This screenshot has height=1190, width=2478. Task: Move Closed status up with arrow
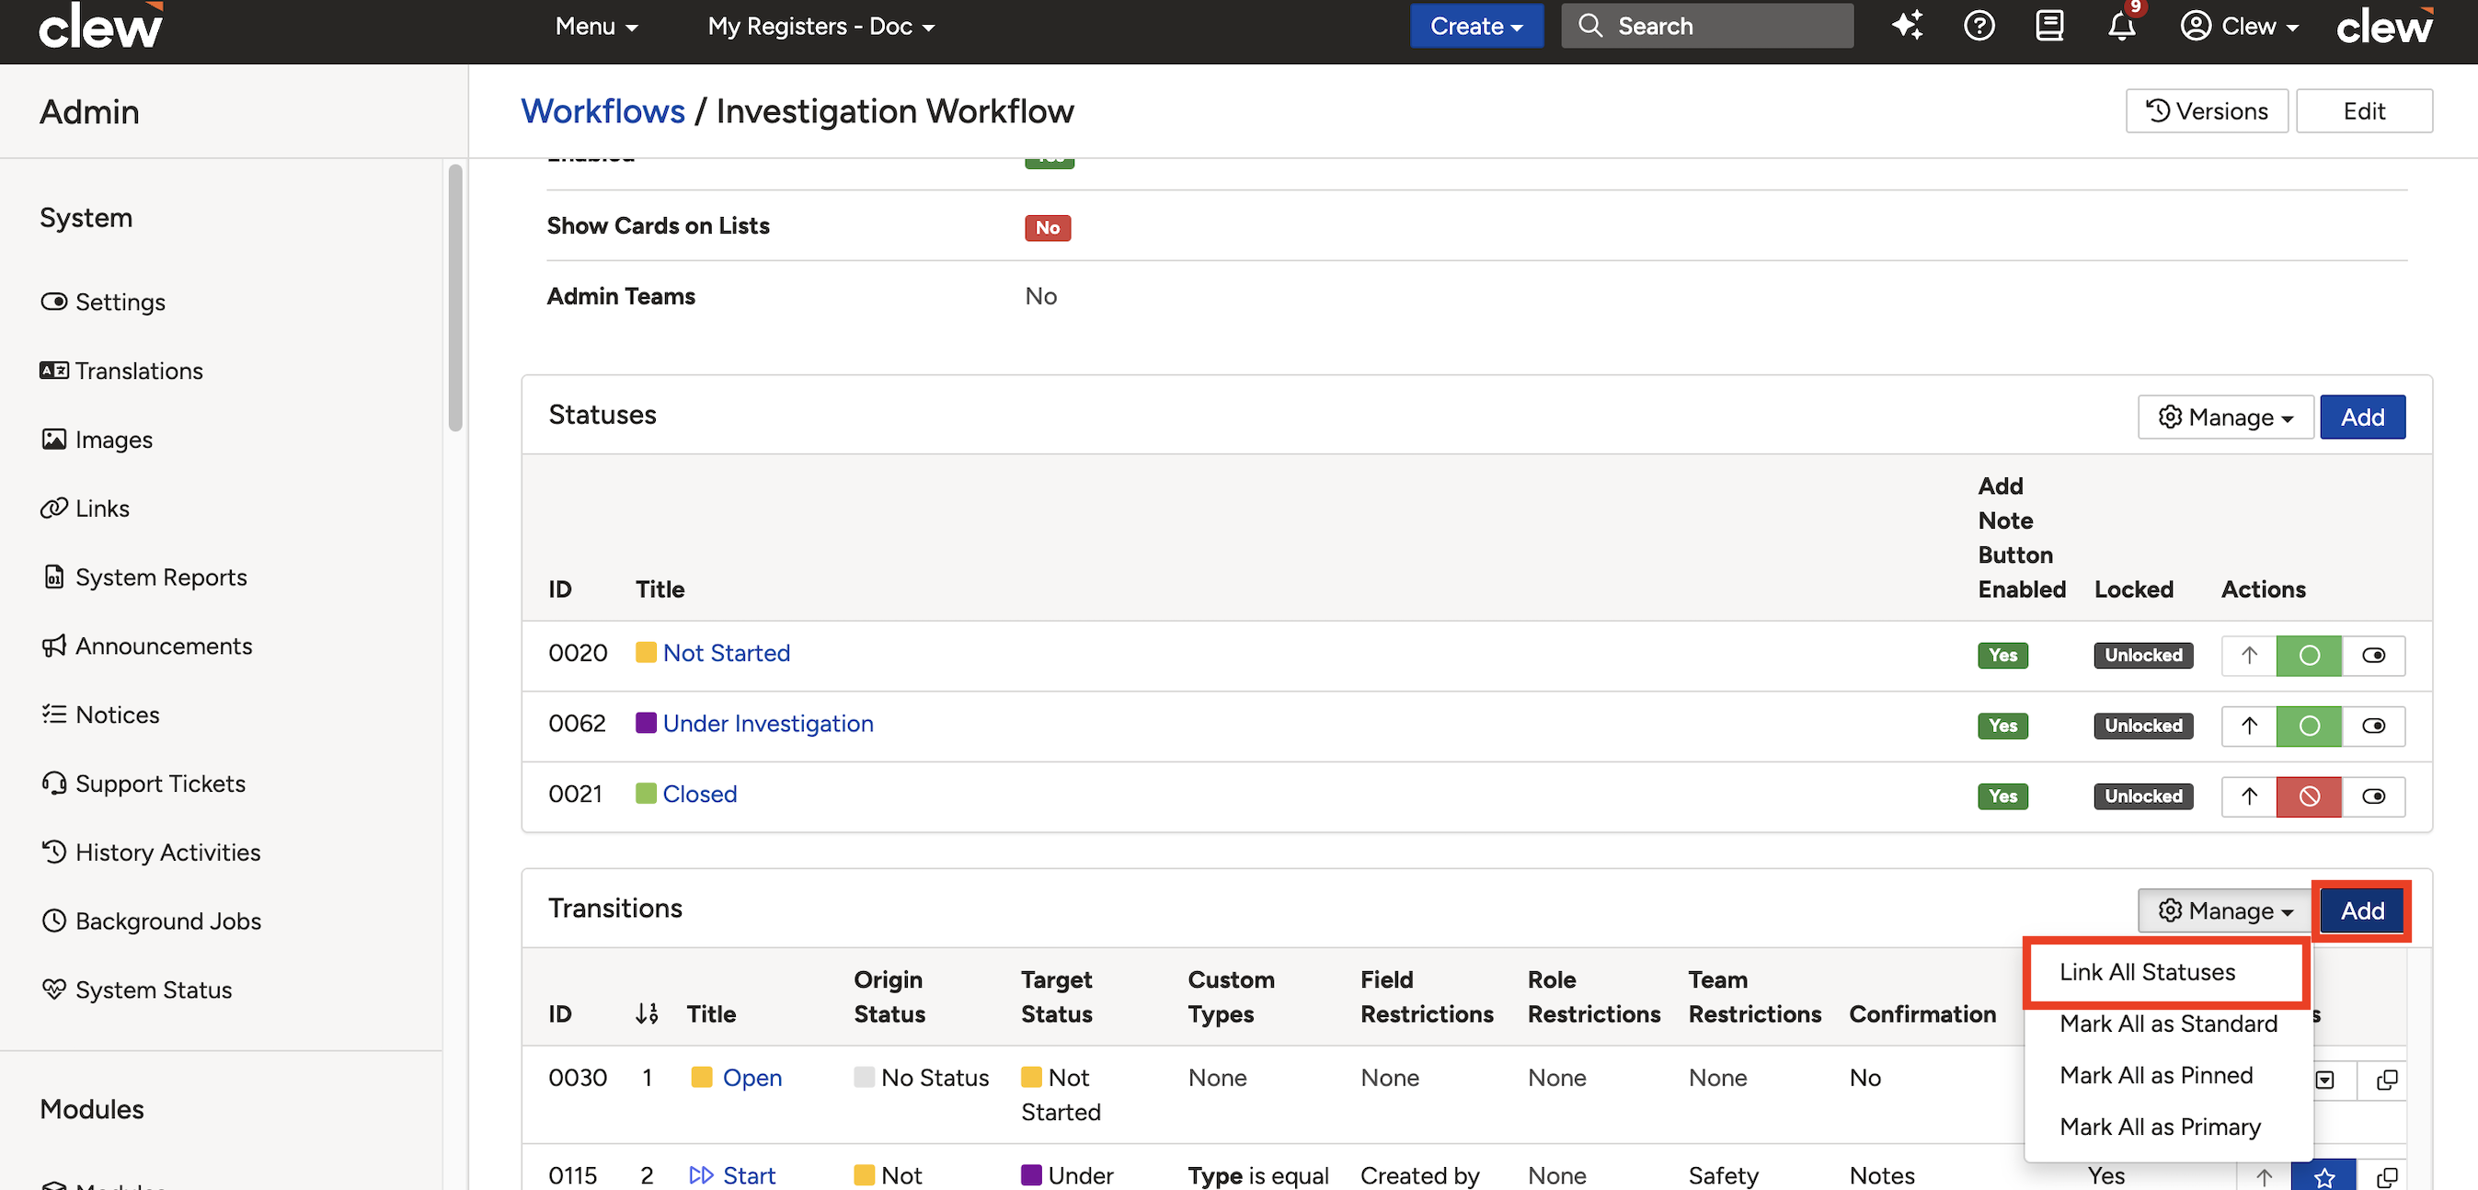click(2249, 796)
